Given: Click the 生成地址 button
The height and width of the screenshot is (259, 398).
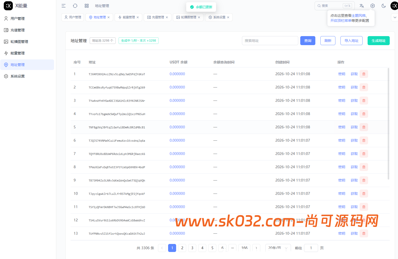Looking at the screenshot, I should tap(379, 41).
